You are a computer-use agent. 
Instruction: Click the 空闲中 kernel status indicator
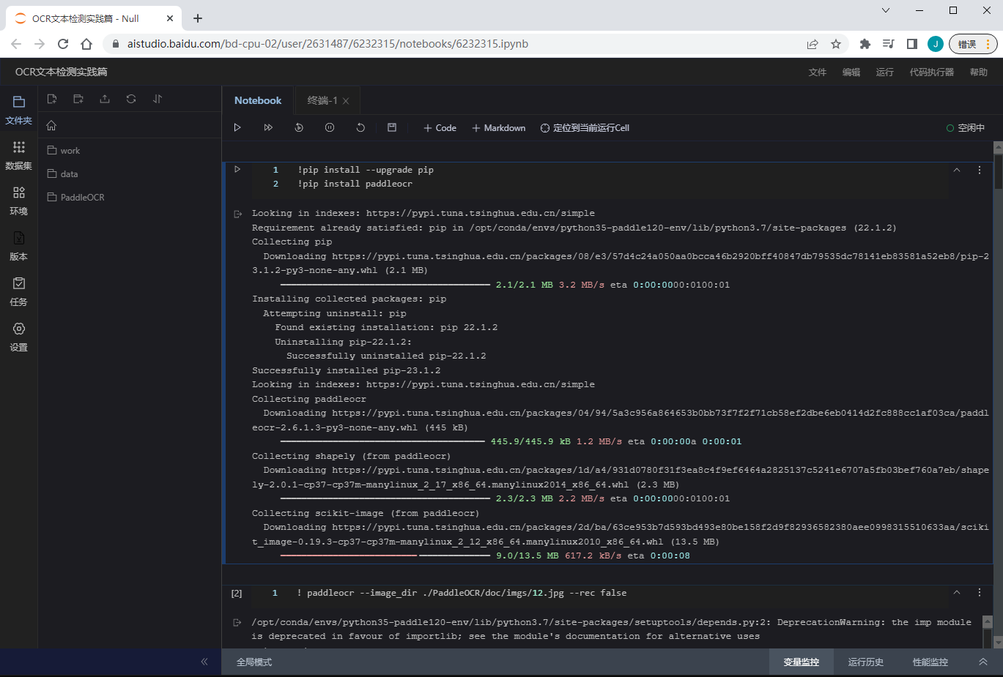point(966,128)
